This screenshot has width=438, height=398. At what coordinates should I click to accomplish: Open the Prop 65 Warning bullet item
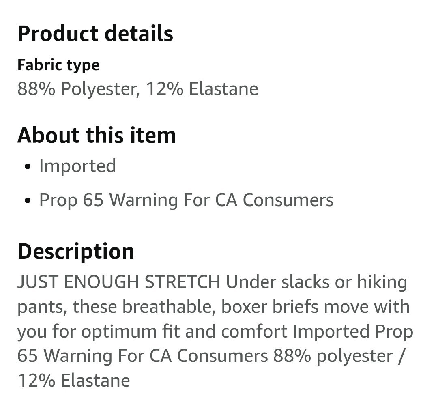click(186, 200)
